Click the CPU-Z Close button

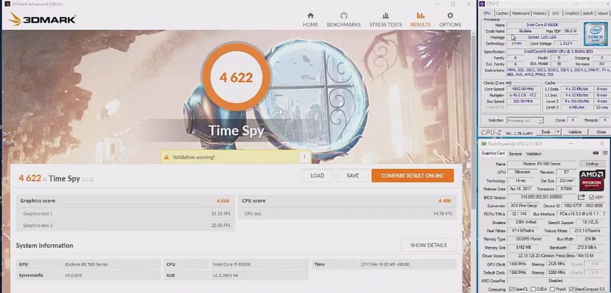(600, 132)
